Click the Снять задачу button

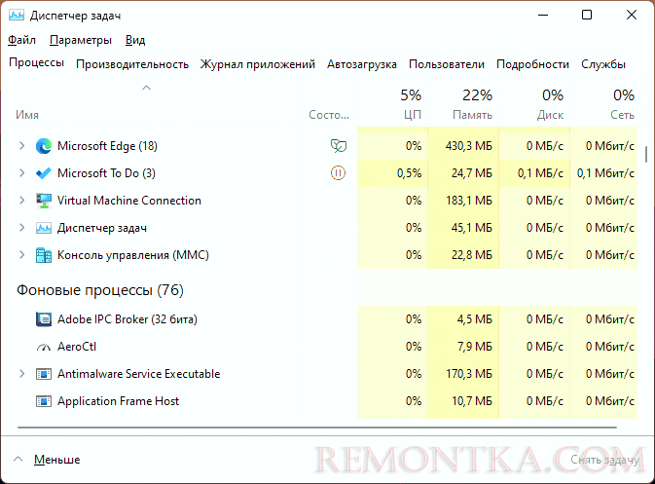(x=604, y=460)
